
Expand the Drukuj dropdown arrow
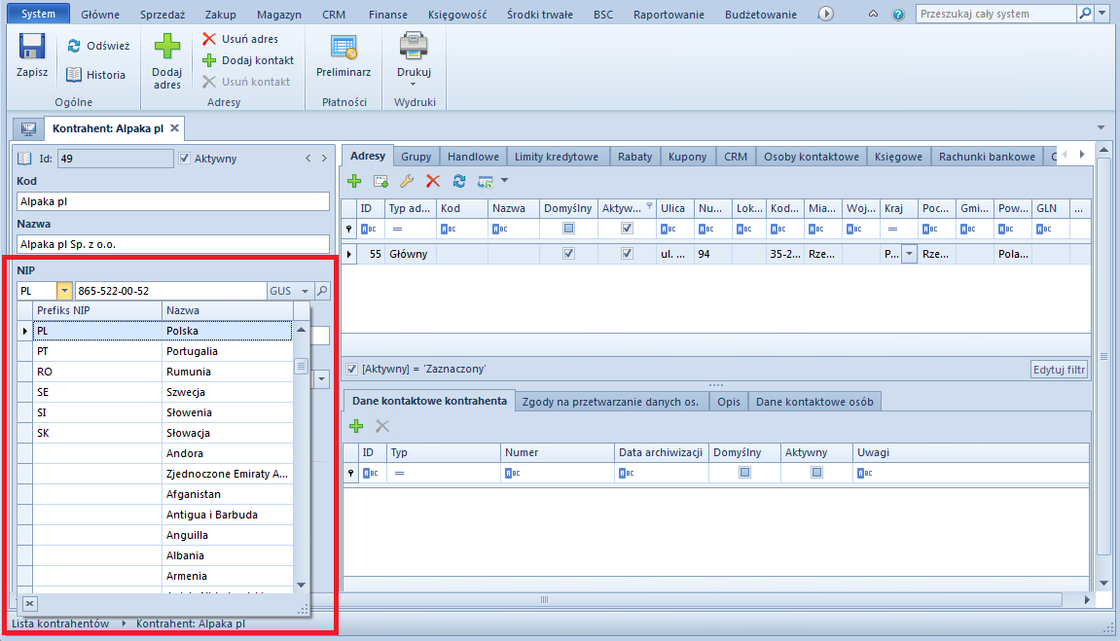click(413, 85)
